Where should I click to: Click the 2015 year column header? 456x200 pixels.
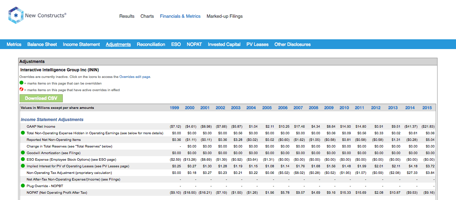coord(427,108)
